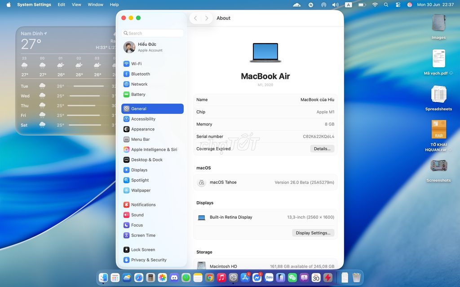The width and height of the screenshot is (460, 287).
Task: Select Desktop & Dock in sidebar
Action: (x=152, y=160)
